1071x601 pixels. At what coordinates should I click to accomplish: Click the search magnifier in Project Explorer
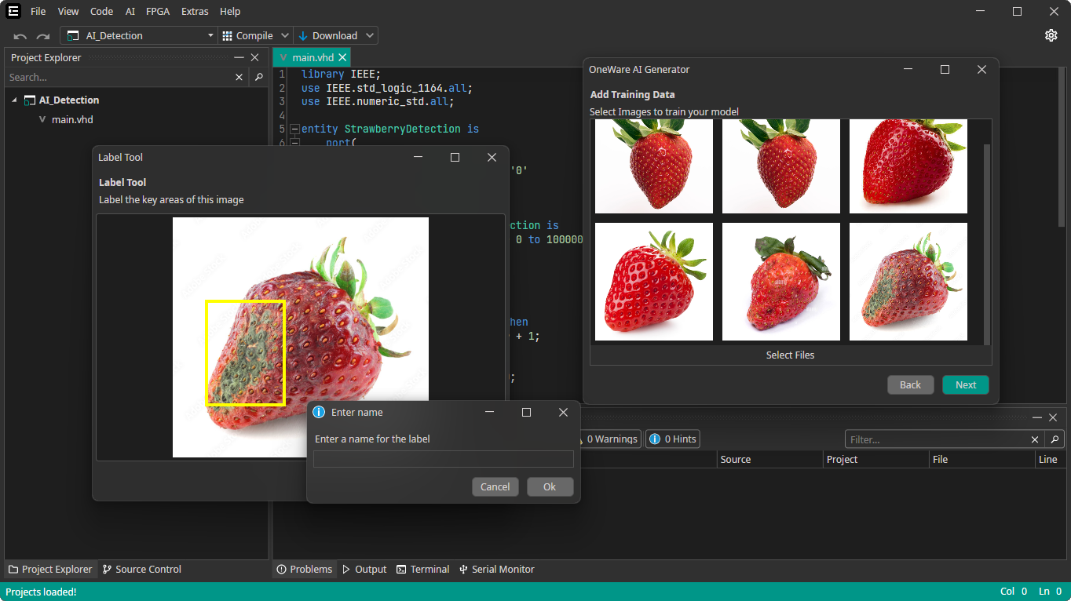(258, 77)
